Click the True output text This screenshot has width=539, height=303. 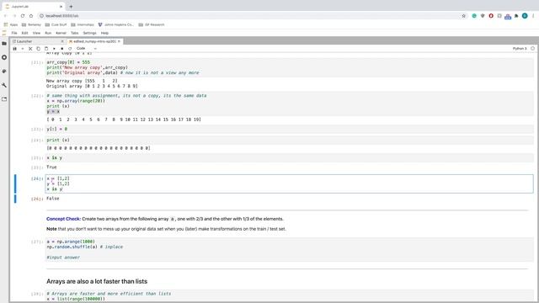pyautogui.click(x=51, y=167)
